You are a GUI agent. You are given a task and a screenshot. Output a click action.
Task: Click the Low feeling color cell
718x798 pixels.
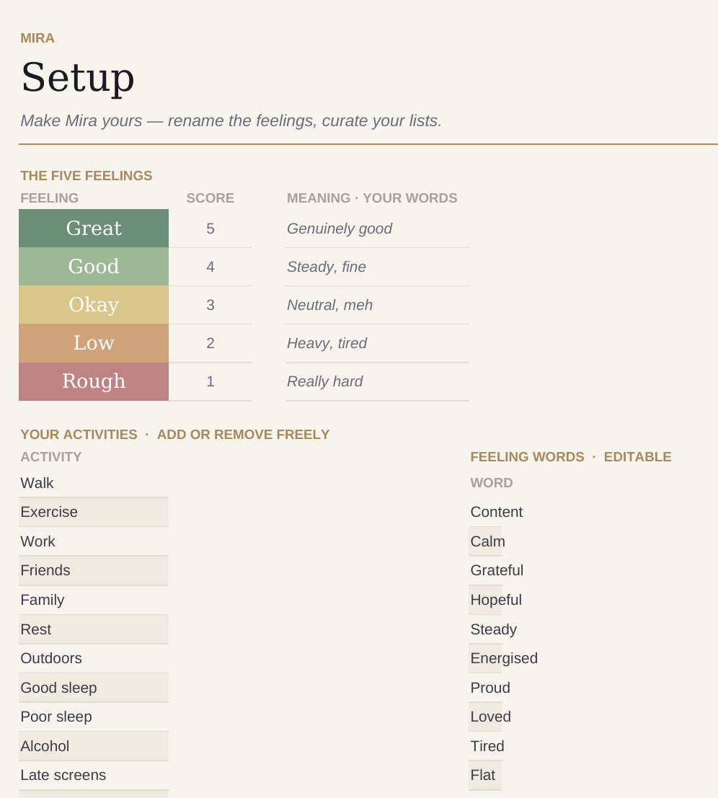point(94,343)
